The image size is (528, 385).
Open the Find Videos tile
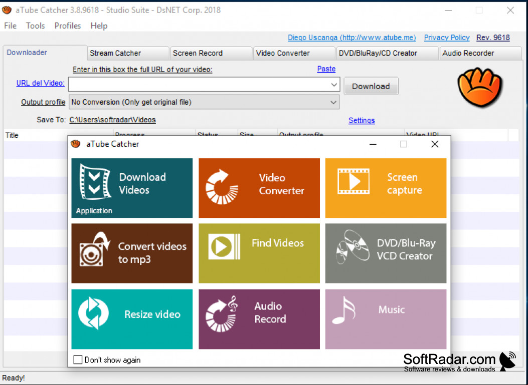pyautogui.click(x=259, y=253)
